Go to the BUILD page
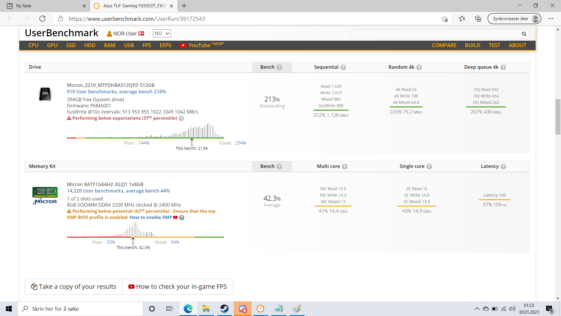 (472, 45)
